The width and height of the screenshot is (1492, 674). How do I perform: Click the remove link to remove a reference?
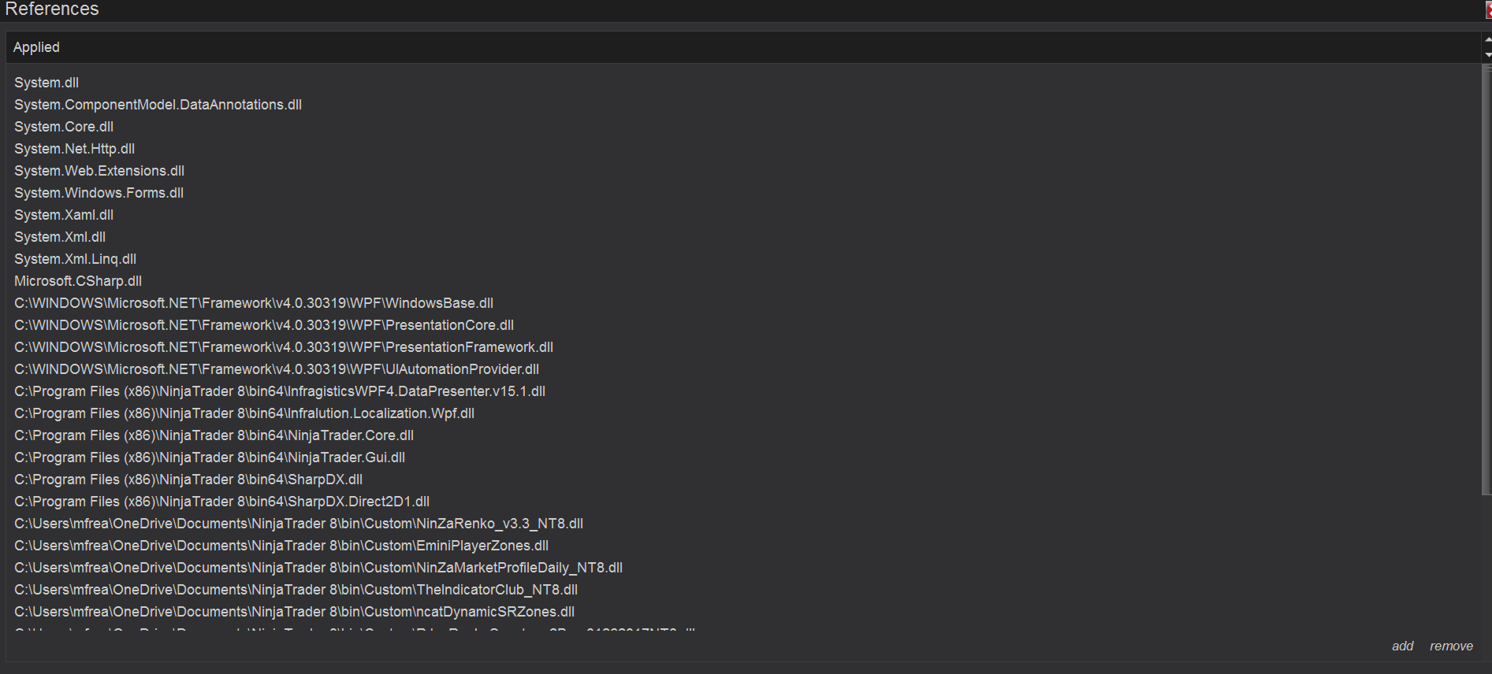point(1451,646)
